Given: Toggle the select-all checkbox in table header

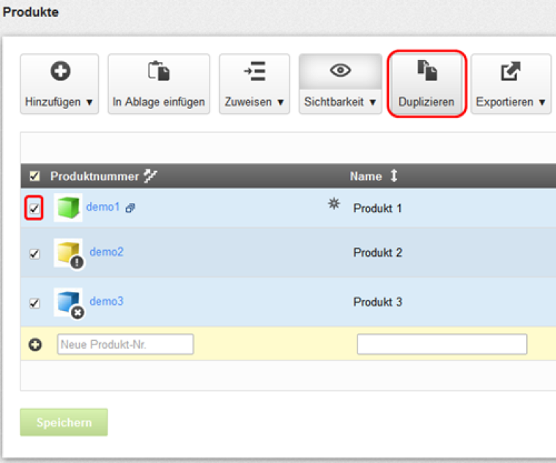Looking at the screenshot, I should click(34, 176).
